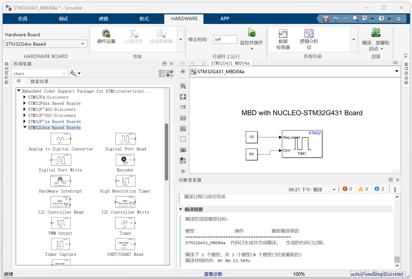Click the 查看诊断 link in status bar

213,274
